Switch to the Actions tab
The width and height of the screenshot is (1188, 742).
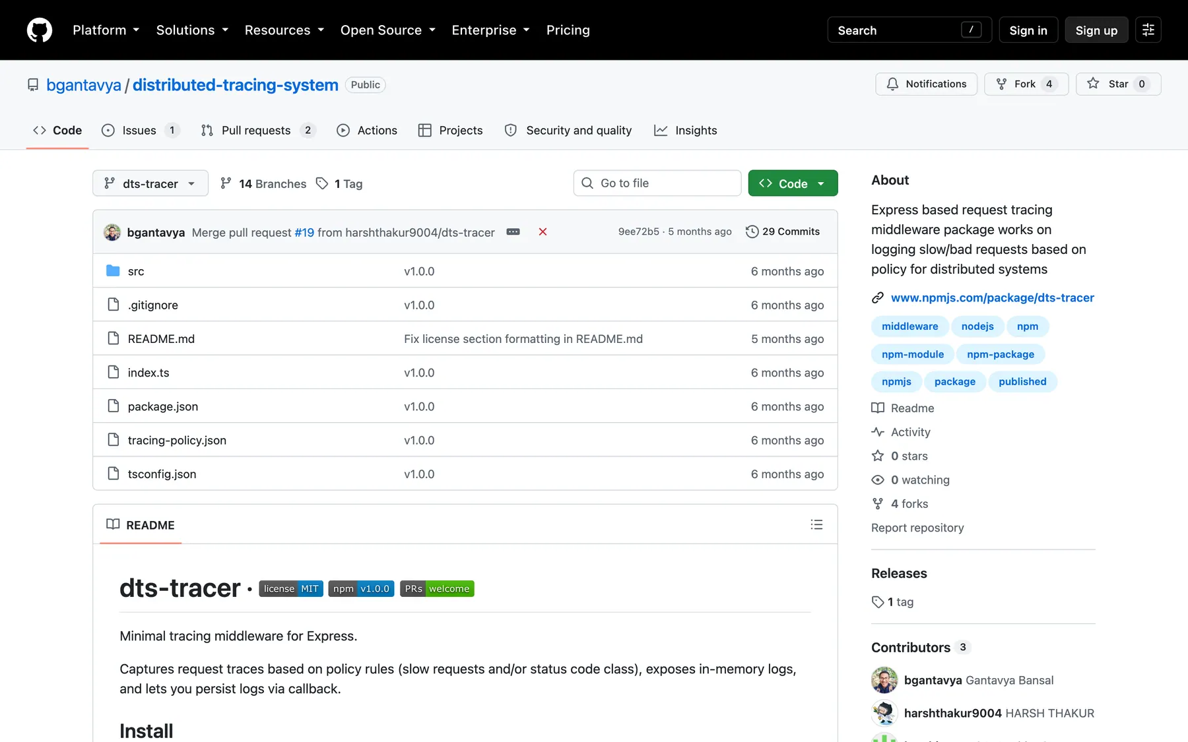[x=367, y=131]
